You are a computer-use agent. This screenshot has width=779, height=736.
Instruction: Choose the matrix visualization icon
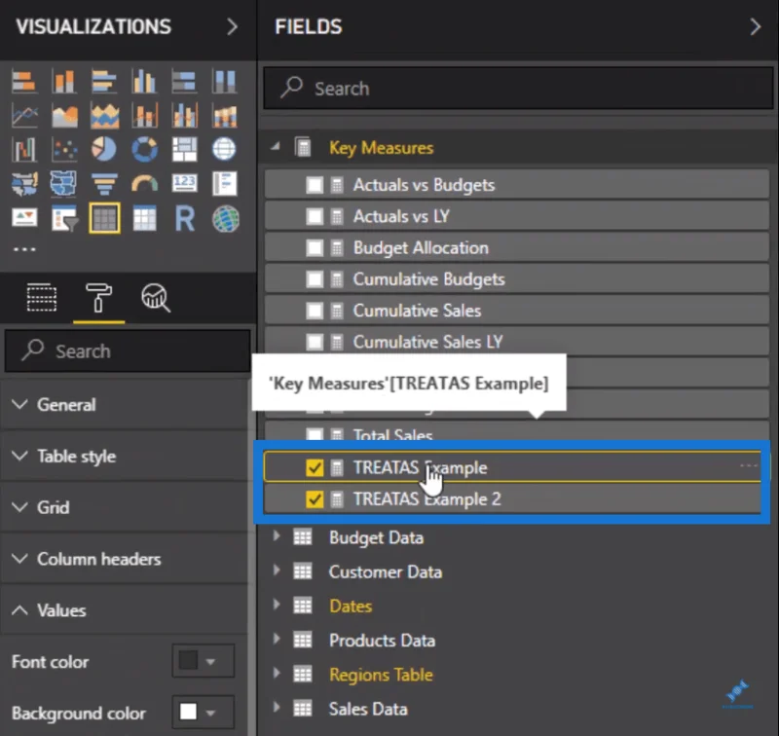tap(144, 218)
